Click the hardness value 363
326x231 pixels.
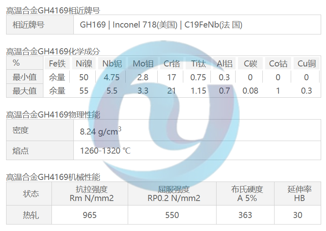tap(245, 215)
